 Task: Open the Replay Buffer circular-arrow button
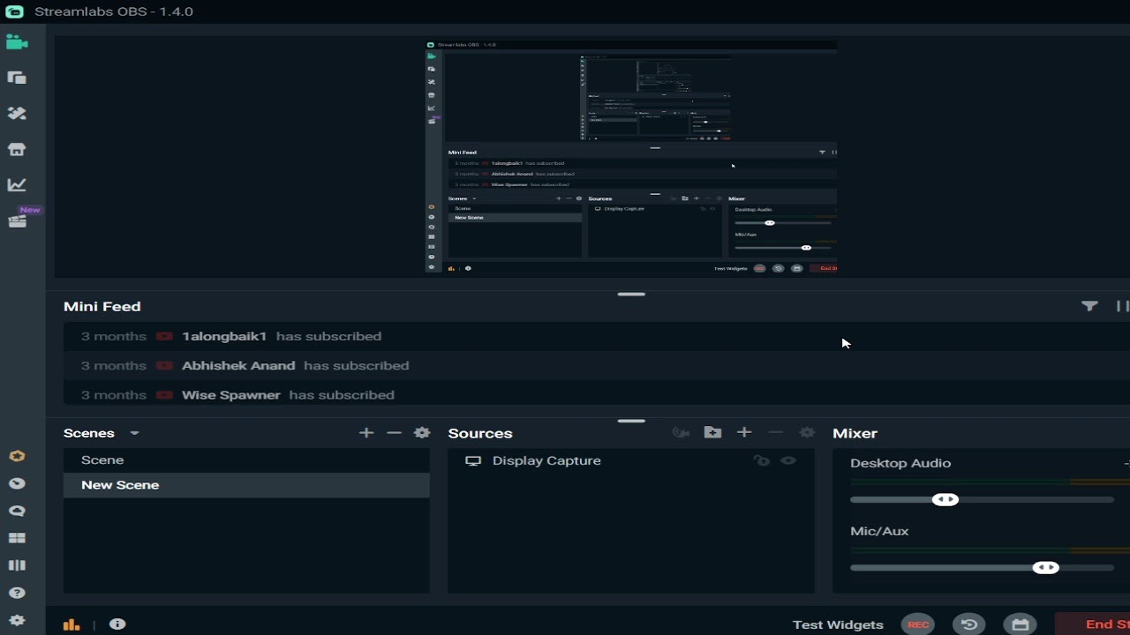[x=969, y=624]
